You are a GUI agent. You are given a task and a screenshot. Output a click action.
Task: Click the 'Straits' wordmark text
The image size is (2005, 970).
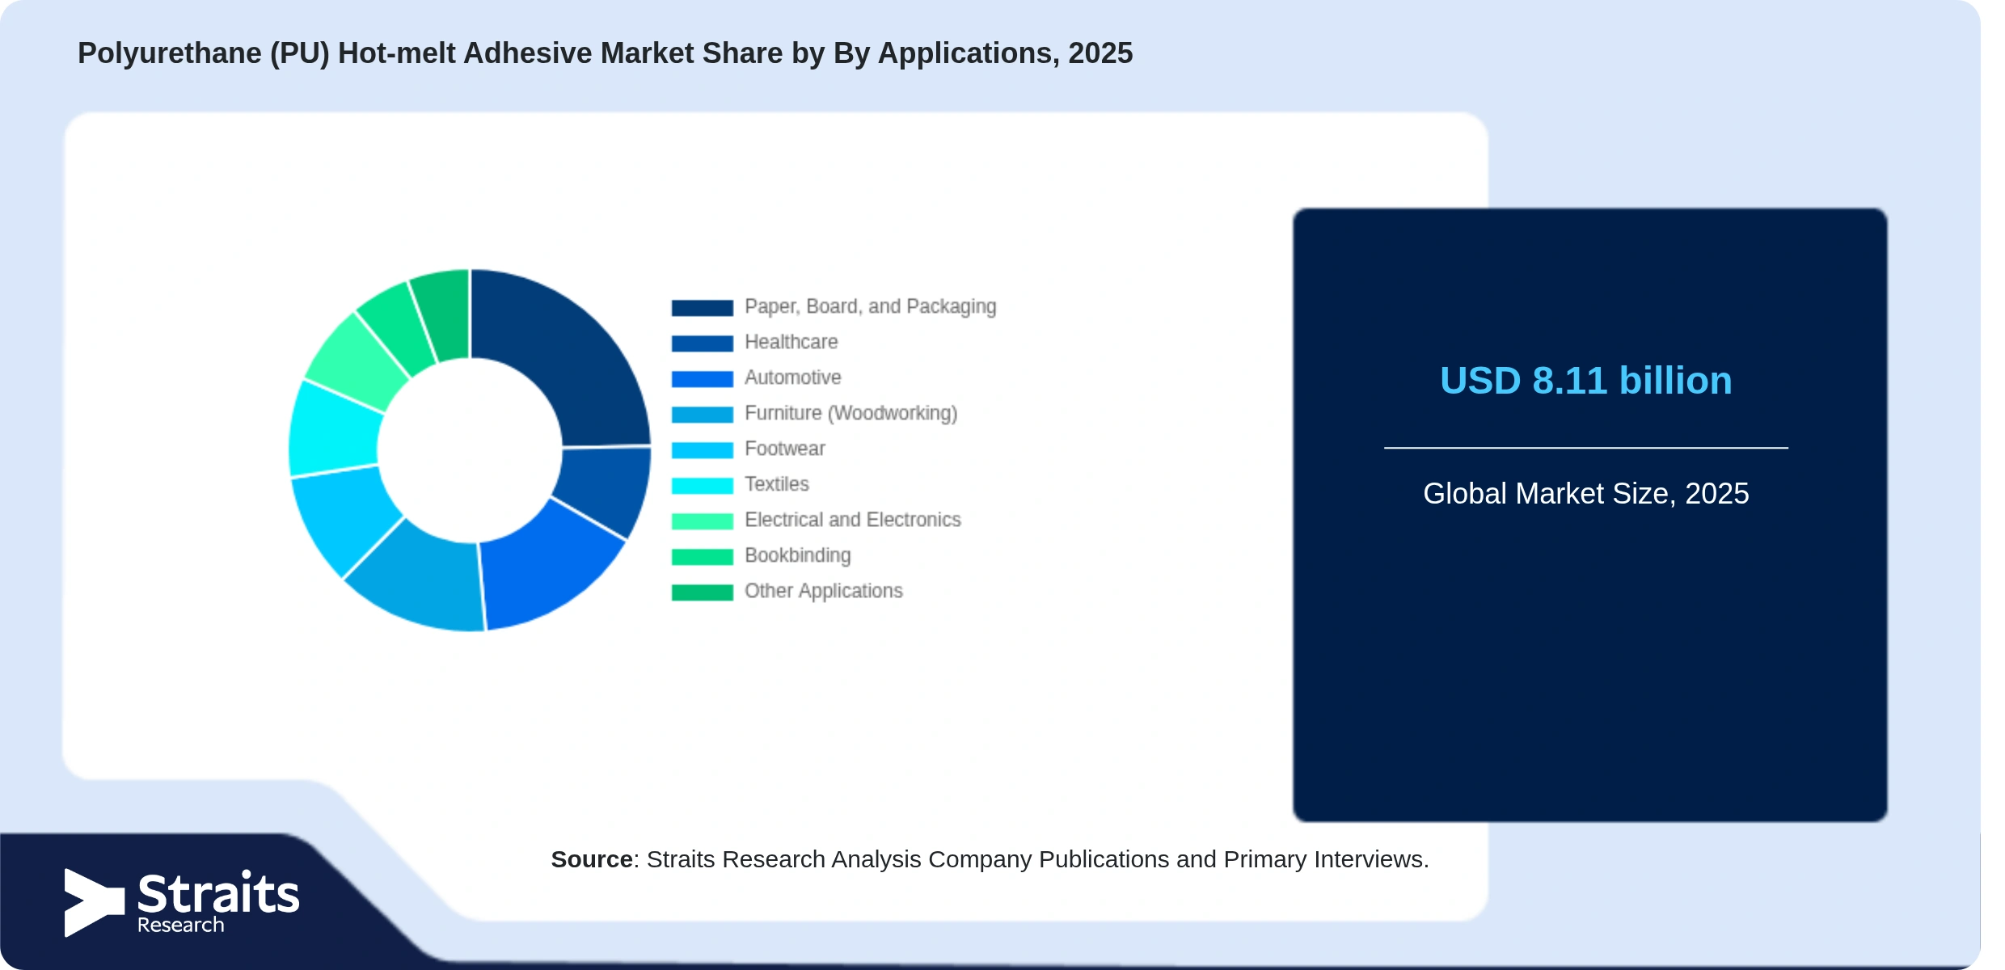coord(218,893)
